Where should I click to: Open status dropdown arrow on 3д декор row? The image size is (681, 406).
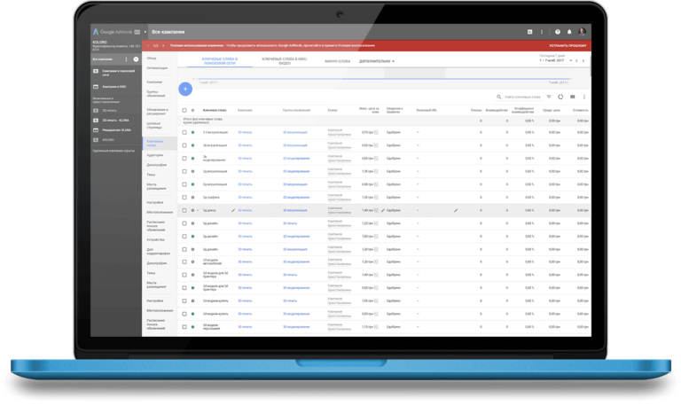coord(198,210)
